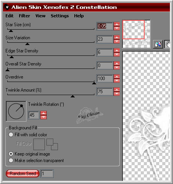Viewport: 173px width, 184px height.
Task: Open the Settings menu
Action: coord(60,16)
